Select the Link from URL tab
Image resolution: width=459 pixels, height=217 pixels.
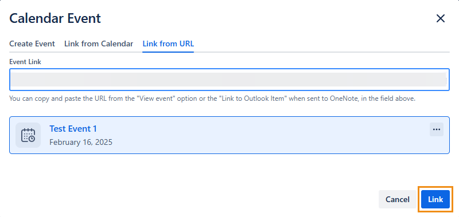pos(168,44)
